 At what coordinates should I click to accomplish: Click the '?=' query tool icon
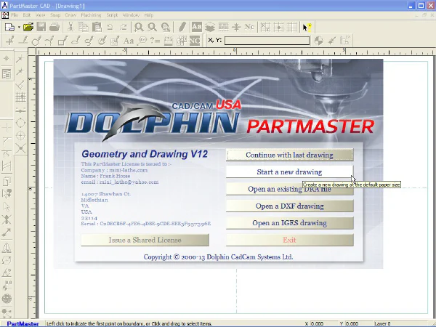point(155,41)
